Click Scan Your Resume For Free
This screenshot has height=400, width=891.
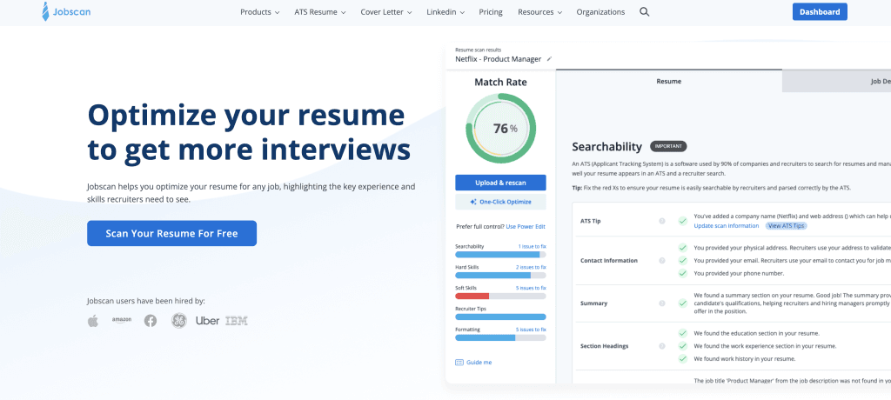[171, 234]
